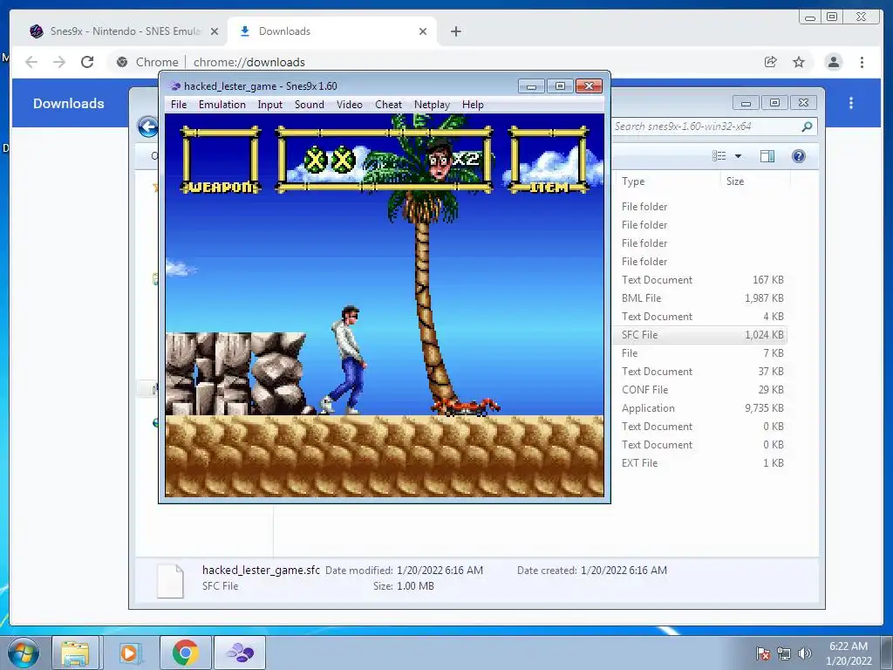The height and width of the screenshot is (670, 893).
Task: Bookmark this page with the star icon
Action: 799,62
